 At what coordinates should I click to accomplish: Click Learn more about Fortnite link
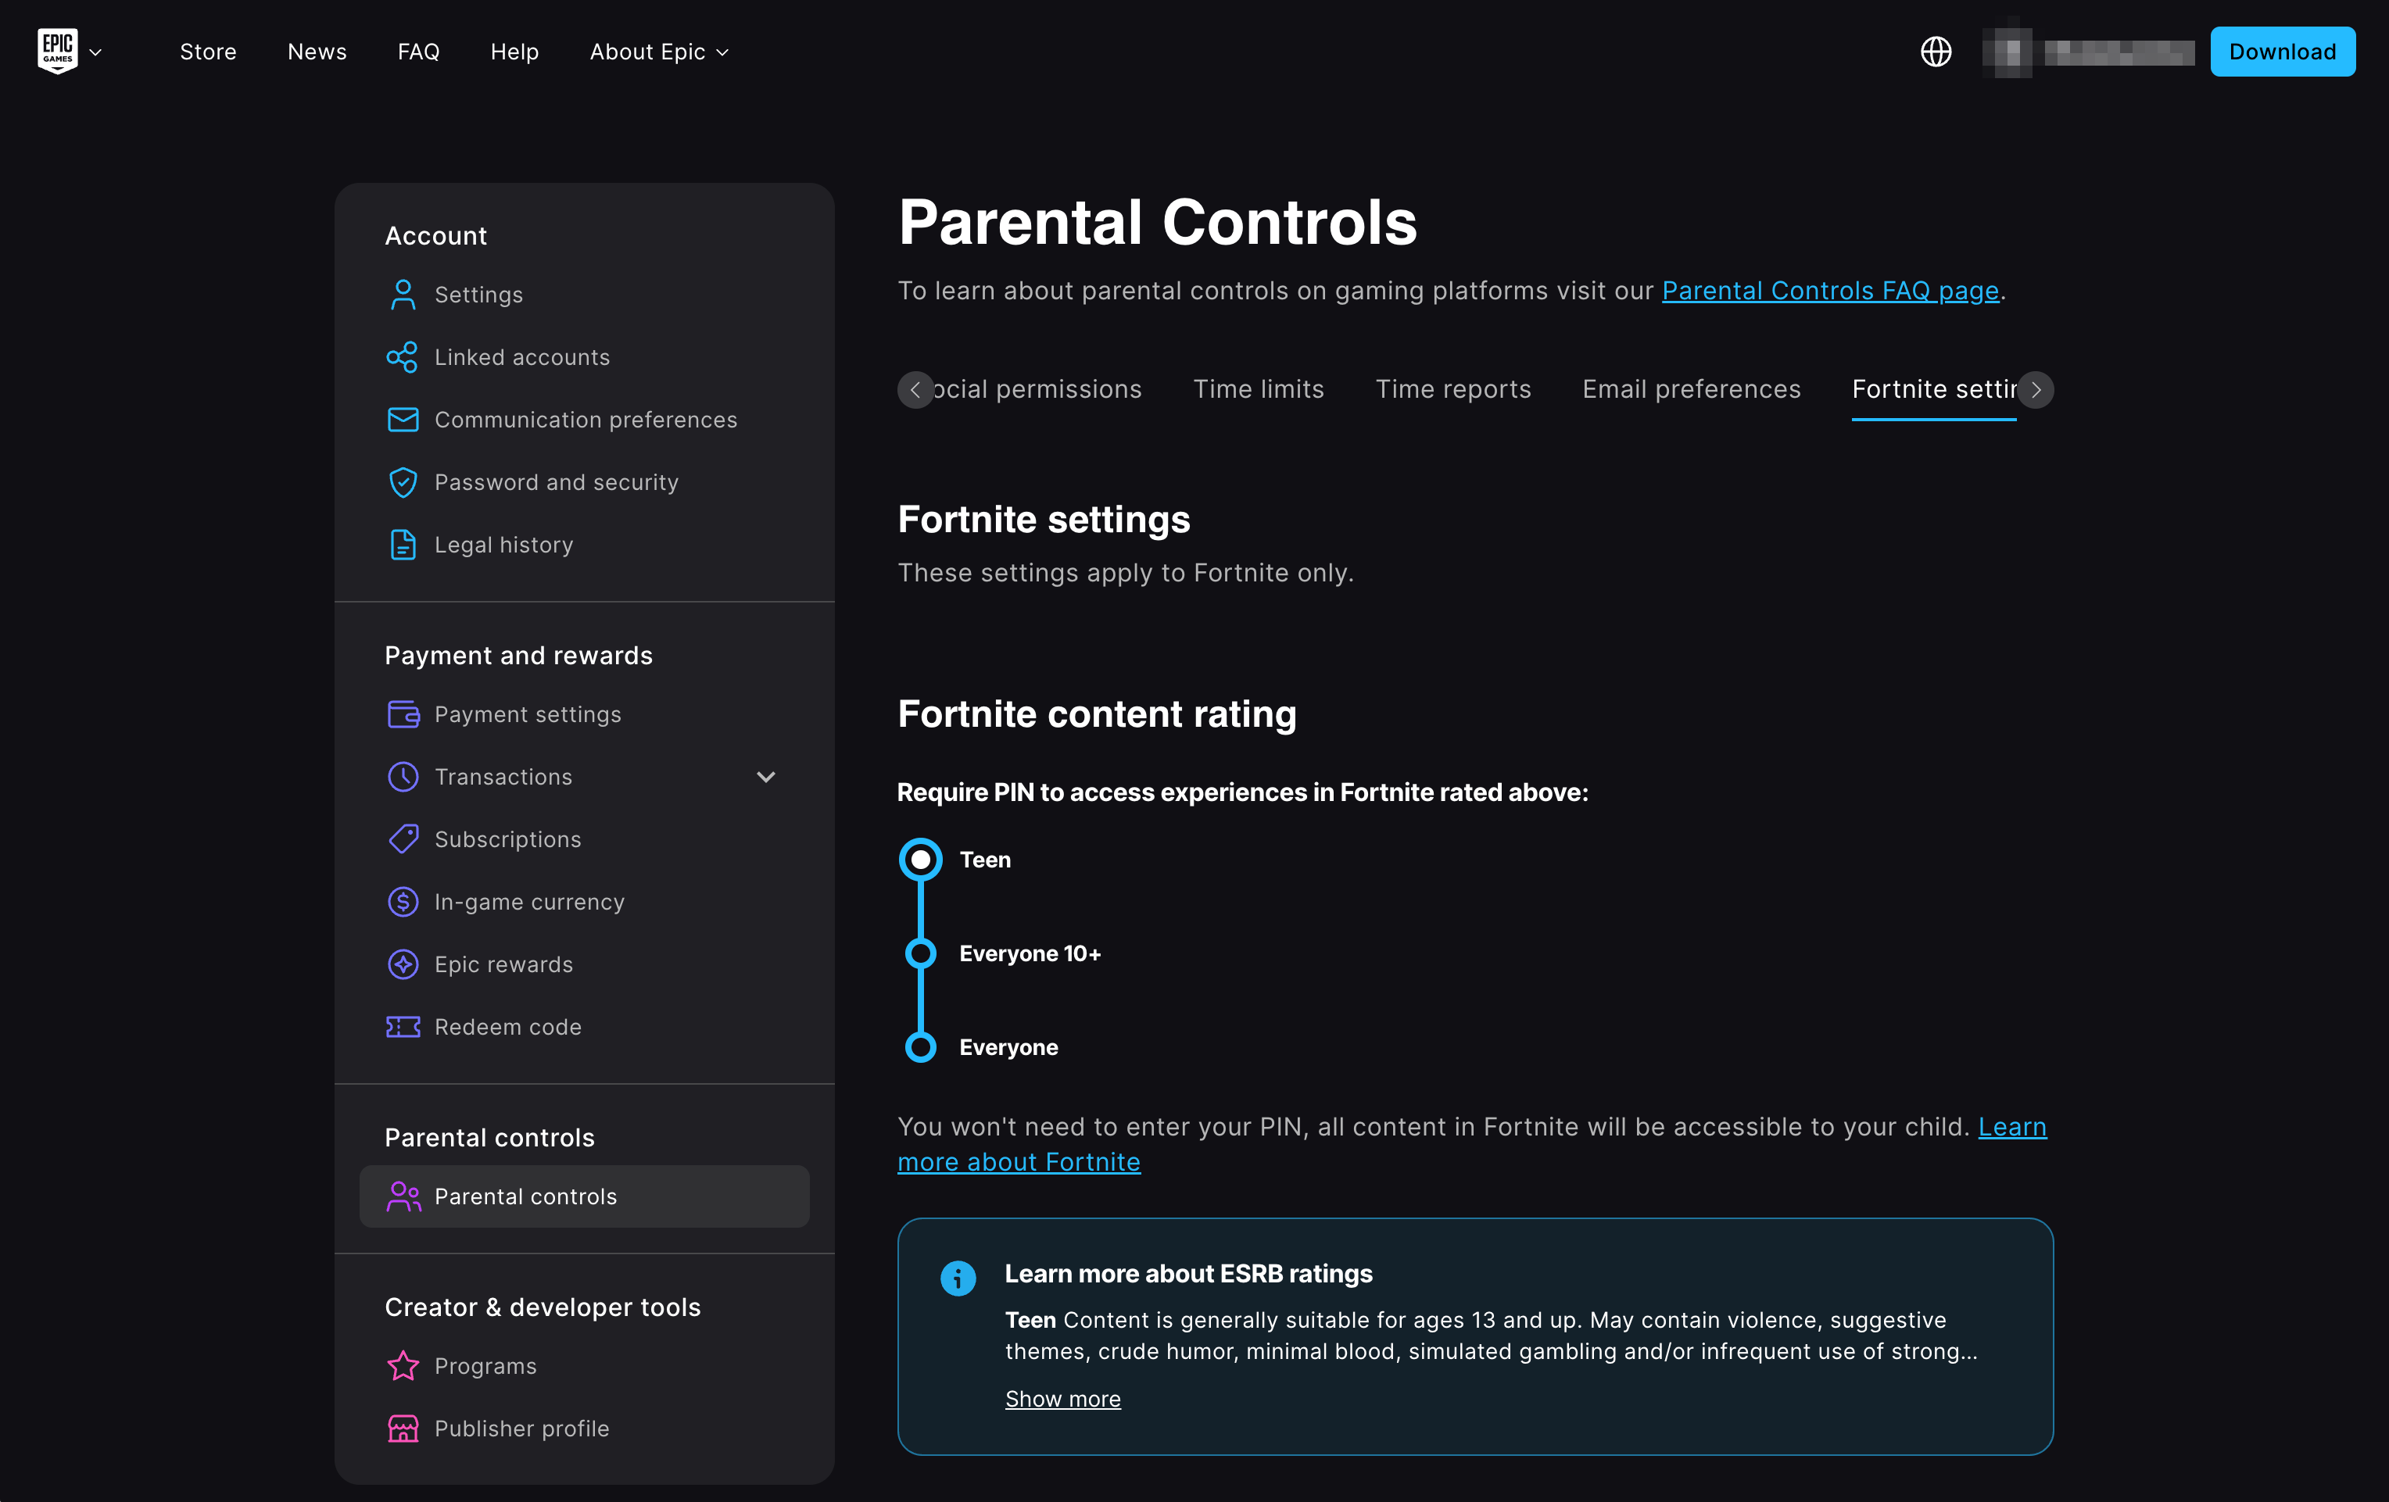1019,1162
